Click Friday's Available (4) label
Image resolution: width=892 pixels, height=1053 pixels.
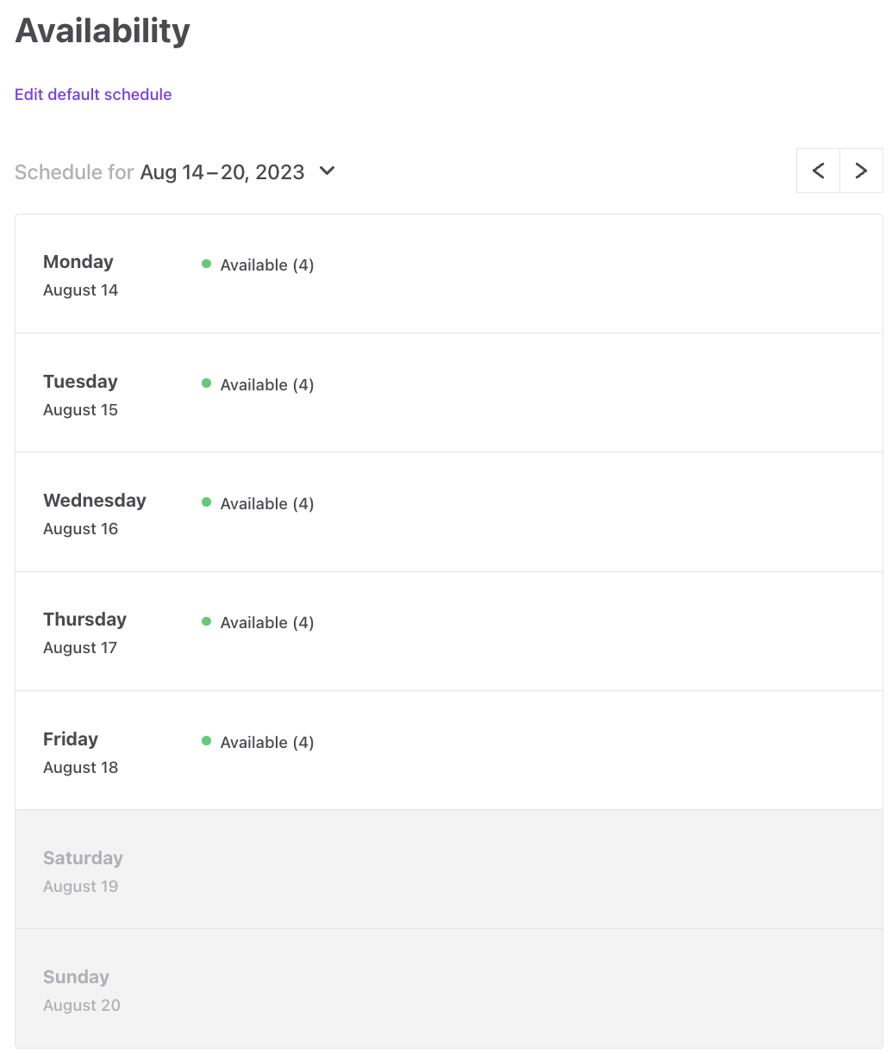click(267, 742)
